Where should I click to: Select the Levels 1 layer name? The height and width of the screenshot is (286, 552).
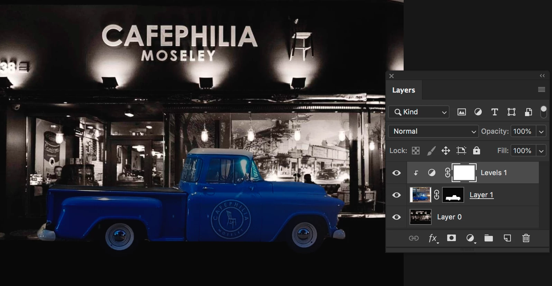coord(494,173)
